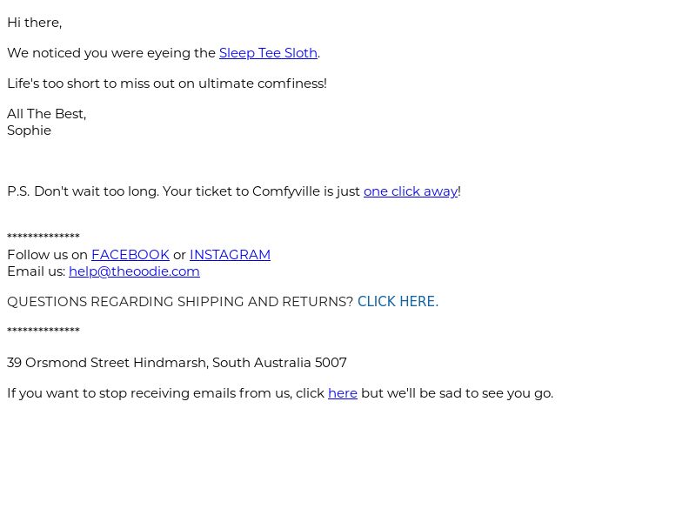Click the 'QUESTIONS REGARDING SHIPPING AND RETURNS?' text
This screenshot has height=522, width=696.
coord(180,301)
